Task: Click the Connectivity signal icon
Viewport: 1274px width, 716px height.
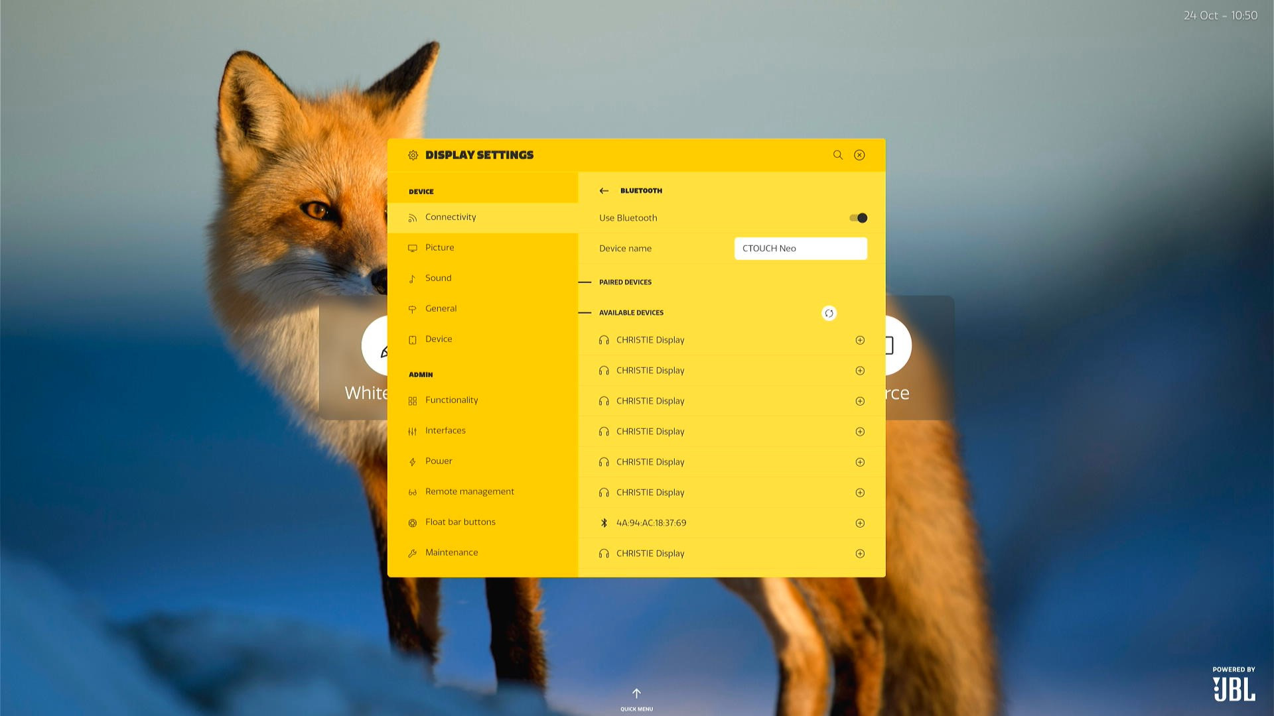Action: click(x=412, y=218)
